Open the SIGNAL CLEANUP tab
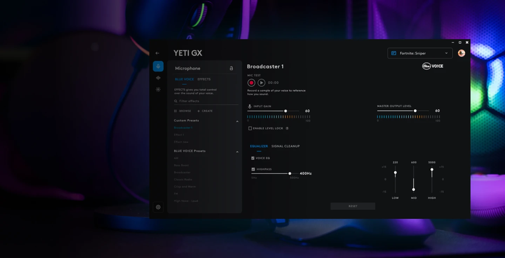The height and width of the screenshot is (258, 505). (286, 146)
